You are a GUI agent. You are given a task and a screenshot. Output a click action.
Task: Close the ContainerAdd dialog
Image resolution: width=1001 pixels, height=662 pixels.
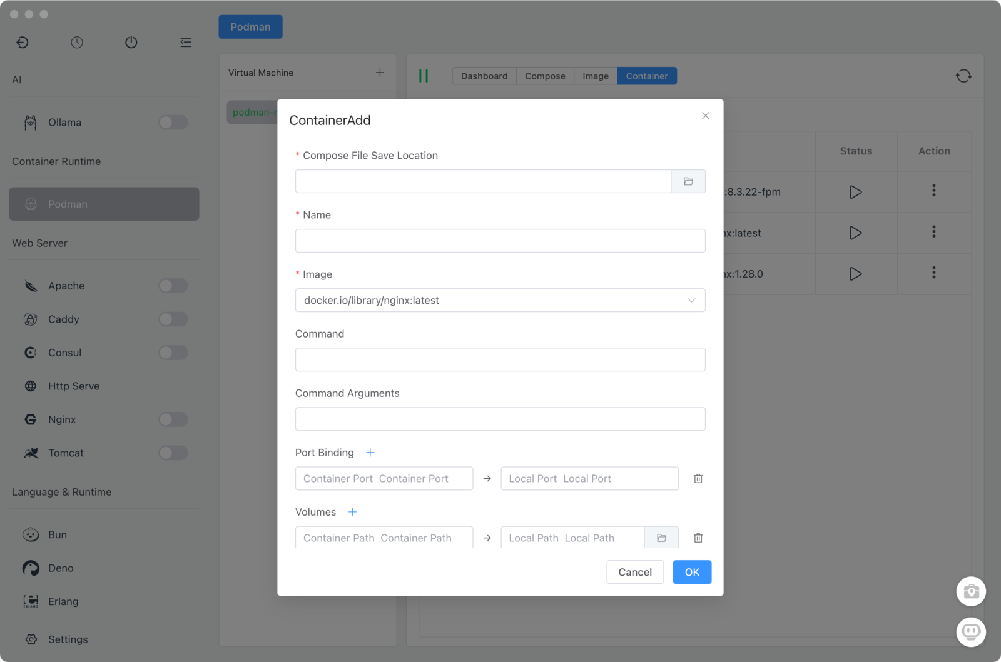coord(705,116)
